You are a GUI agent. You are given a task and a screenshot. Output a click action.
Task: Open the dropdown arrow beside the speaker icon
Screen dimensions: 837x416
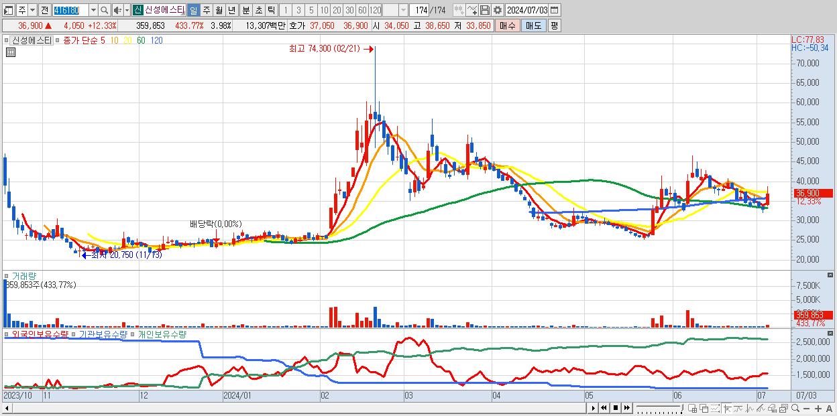(x=127, y=10)
